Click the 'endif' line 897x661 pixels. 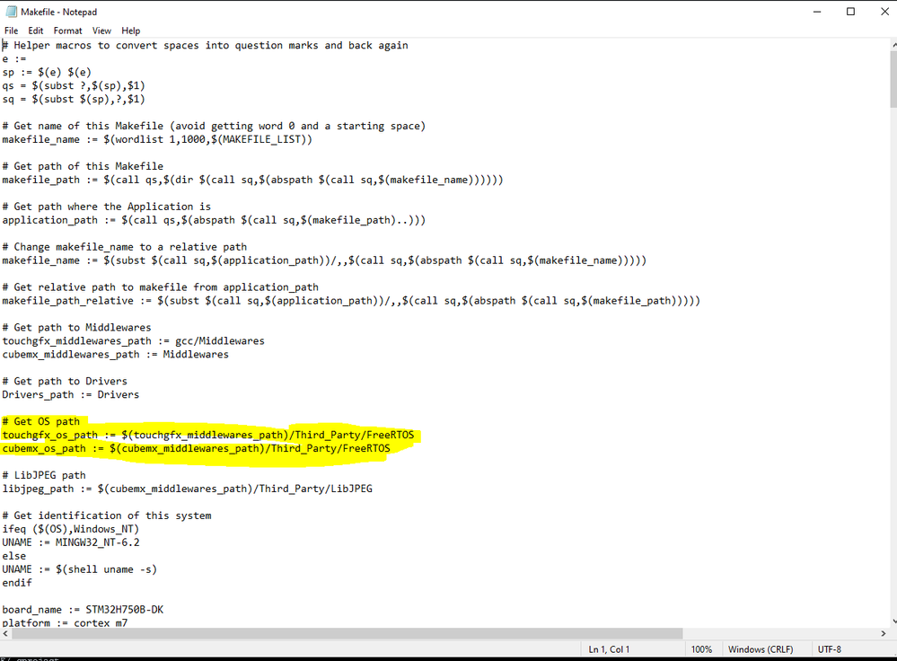tap(16, 583)
